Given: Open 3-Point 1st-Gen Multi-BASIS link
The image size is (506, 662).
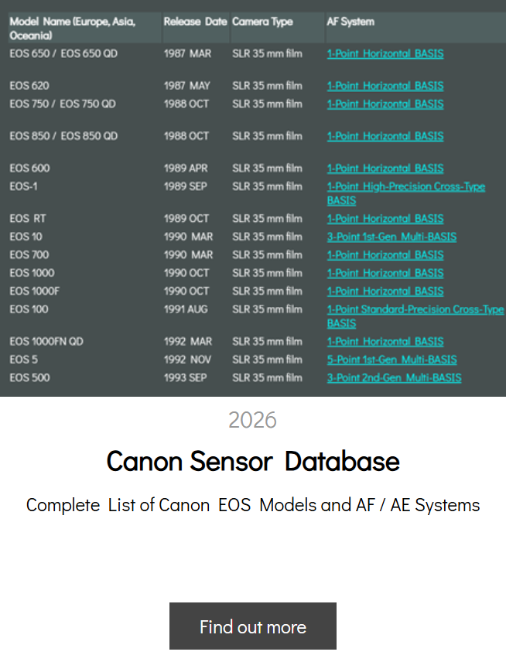Looking at the screenshot, I should pyautogui.click(x=391, y=237).
